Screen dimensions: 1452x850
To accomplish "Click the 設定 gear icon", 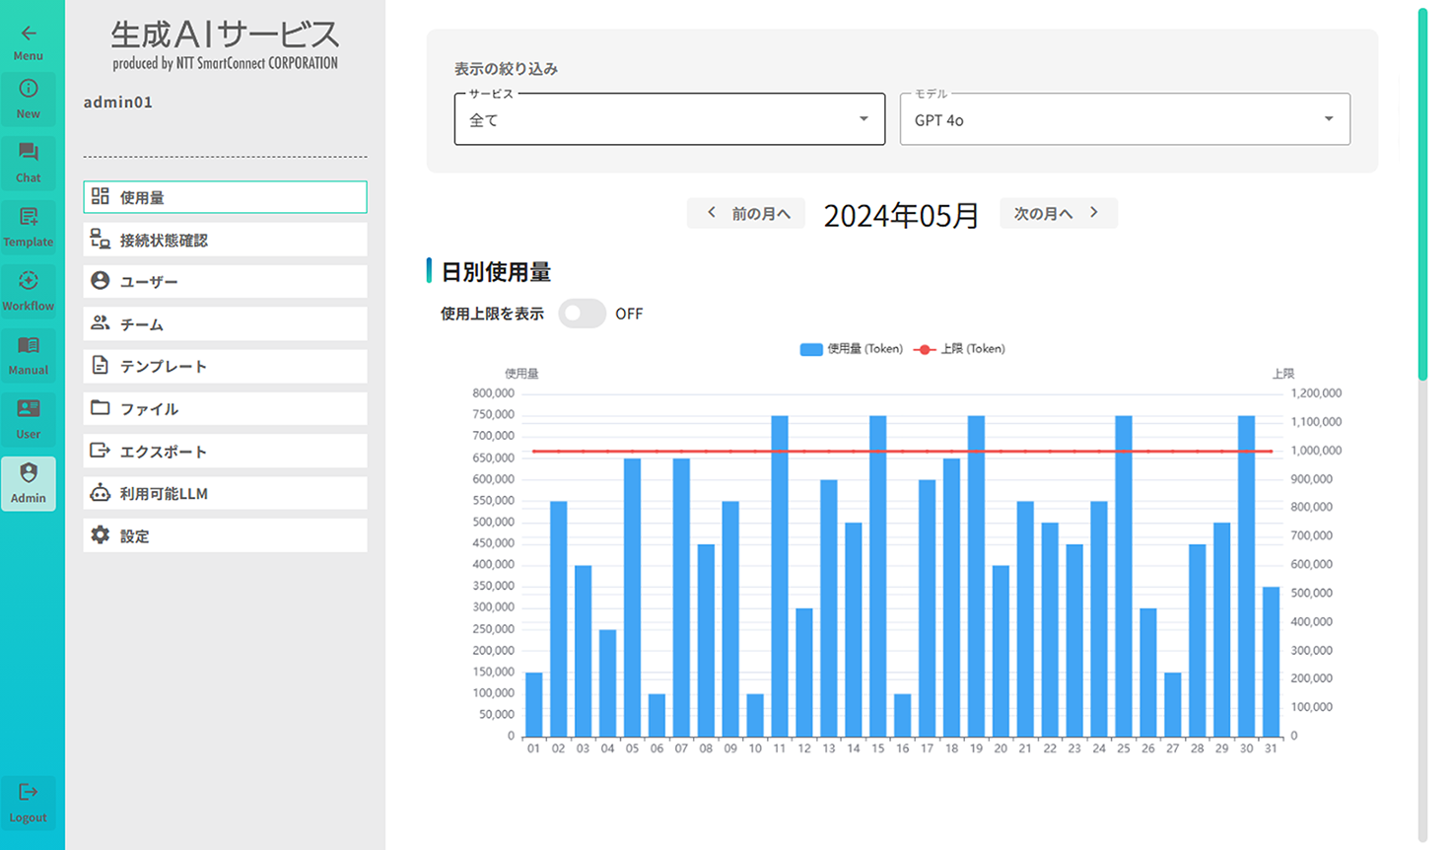I will (x=101, y=534).
